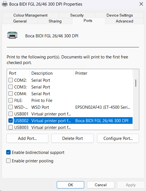Check the COM2: serial port box
Image resolution: width=146 pixels, height=191 pixels.
pyautogui.click(x=11, y=80)
